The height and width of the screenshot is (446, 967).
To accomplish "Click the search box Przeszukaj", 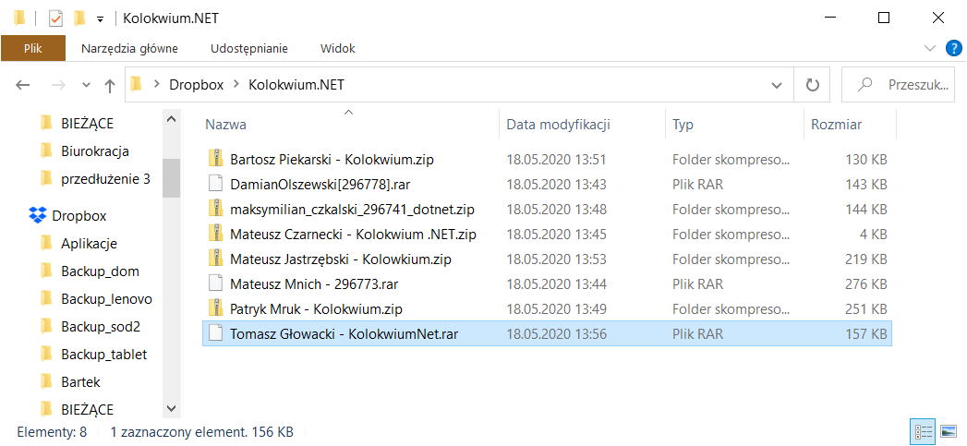I will (905, 85).
